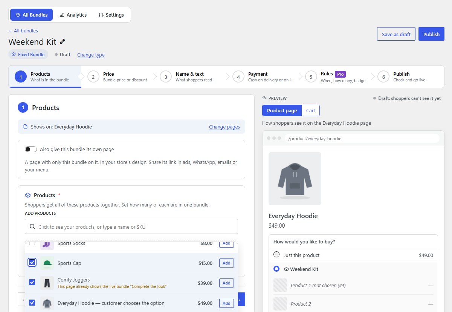
Task: Click the box icon beside Products heading
Action: click(x=28, y=195)
